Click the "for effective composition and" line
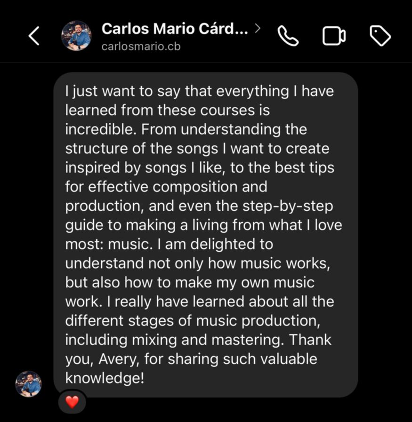Image resolution: width=412 pixels, height=422 pixels. click(166, 187)
